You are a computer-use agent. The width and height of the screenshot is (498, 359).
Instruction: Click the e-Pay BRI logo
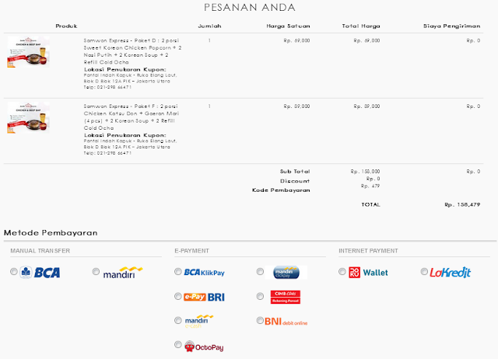click(x=204, y=297)
